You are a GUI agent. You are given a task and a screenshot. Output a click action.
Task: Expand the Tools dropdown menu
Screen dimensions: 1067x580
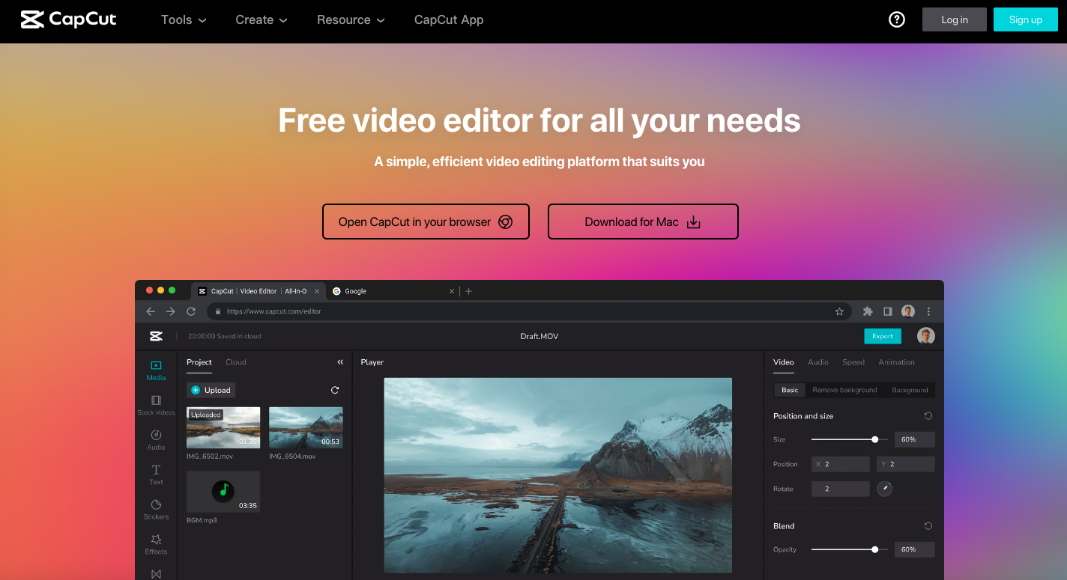pos(184,20)
